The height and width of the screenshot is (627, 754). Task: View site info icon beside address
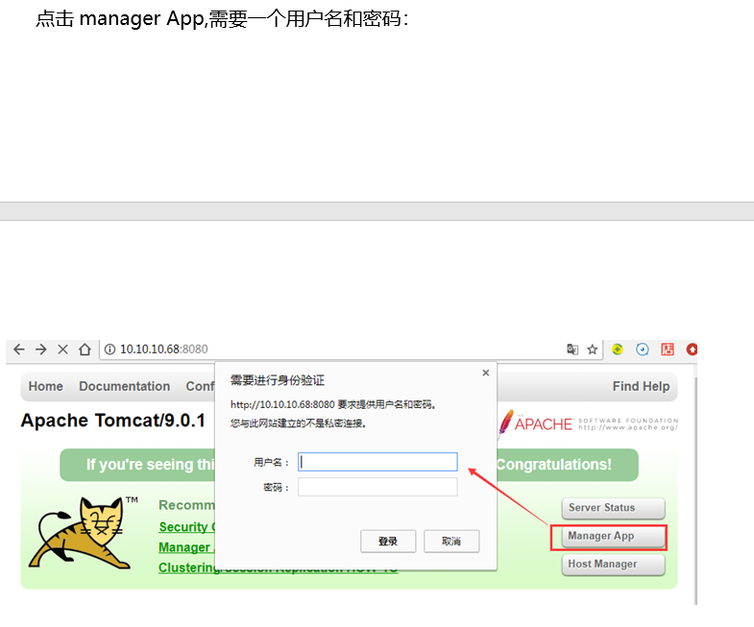tap(109, 350)
